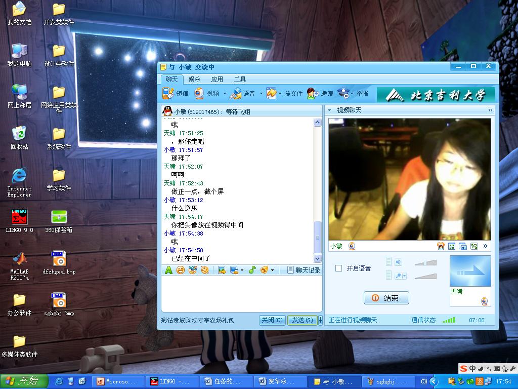Send a file with 传文件 icon
Image resolution: width=518 pixels, height=389 pixels.
[271, 94]
